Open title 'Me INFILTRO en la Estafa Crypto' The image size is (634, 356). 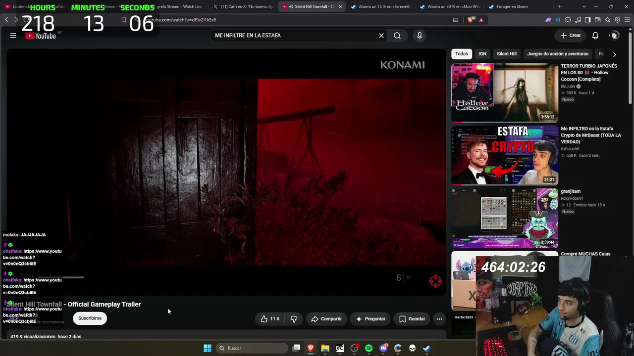(x=591, y=135)
